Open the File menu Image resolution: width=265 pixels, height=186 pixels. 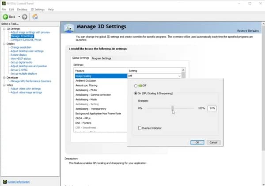click(4, 9)
